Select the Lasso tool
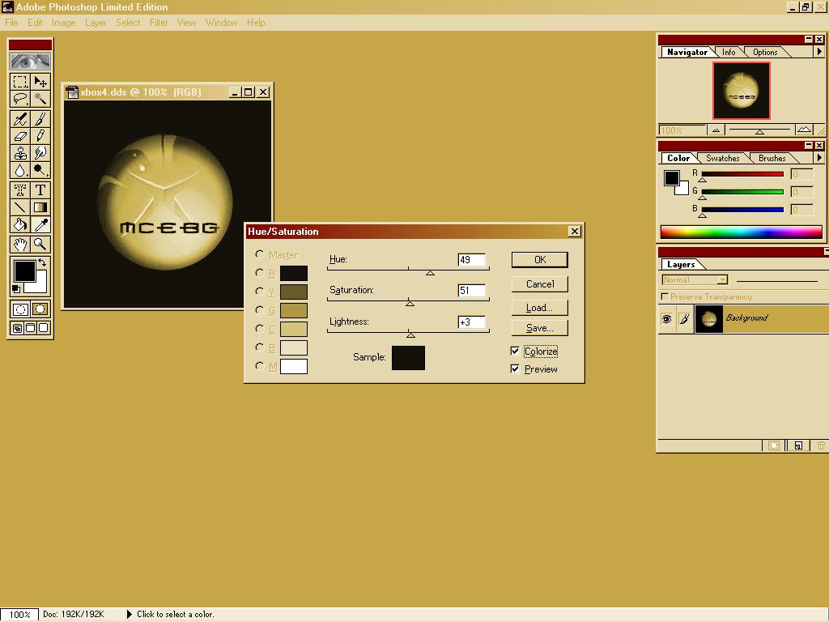 click(x=20, y=99)
